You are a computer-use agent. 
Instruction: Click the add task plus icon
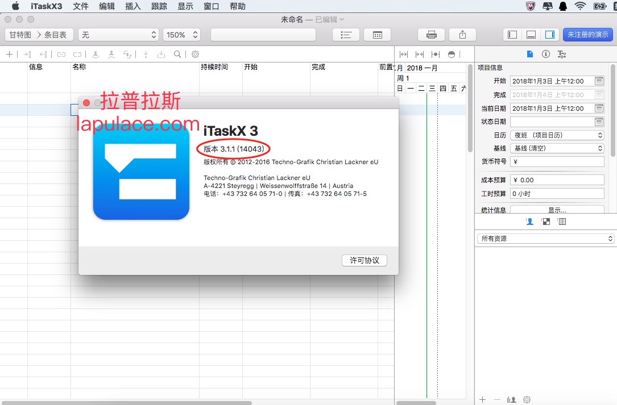pos(10,55)
